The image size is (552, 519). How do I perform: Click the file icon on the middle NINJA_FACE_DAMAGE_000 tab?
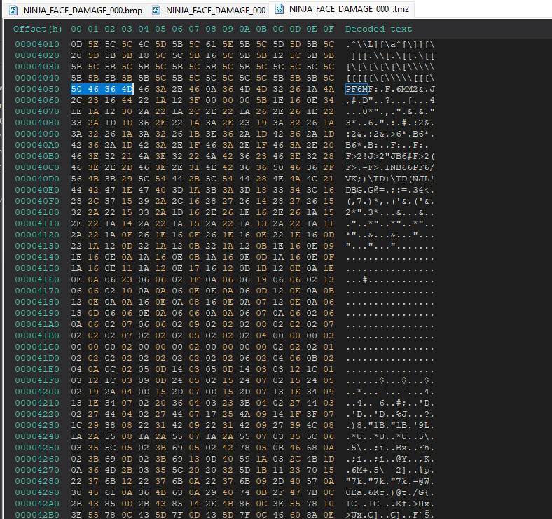point(156,11)
